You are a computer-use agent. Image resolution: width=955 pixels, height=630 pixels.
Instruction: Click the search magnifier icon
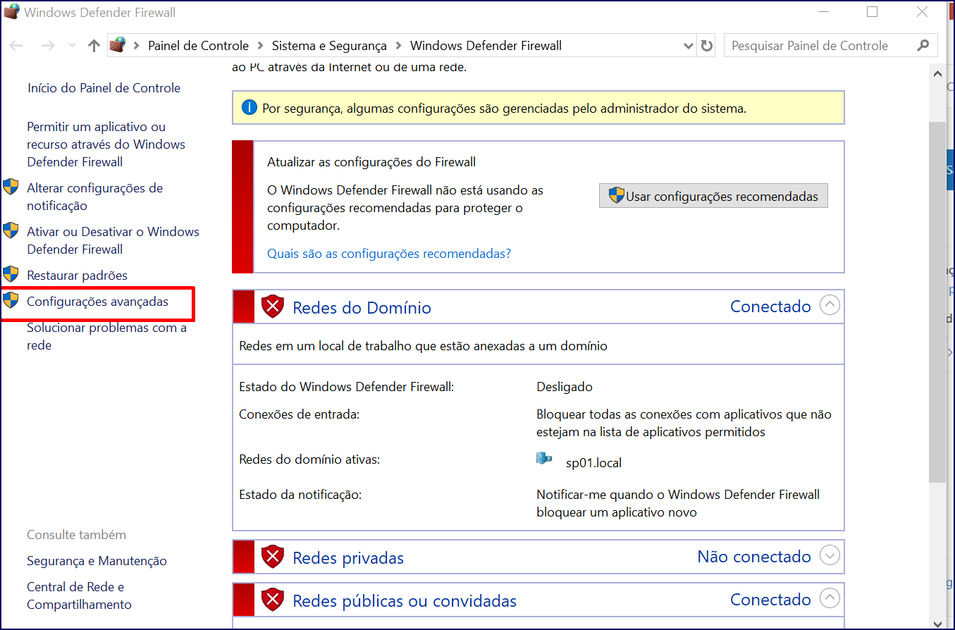924,44
